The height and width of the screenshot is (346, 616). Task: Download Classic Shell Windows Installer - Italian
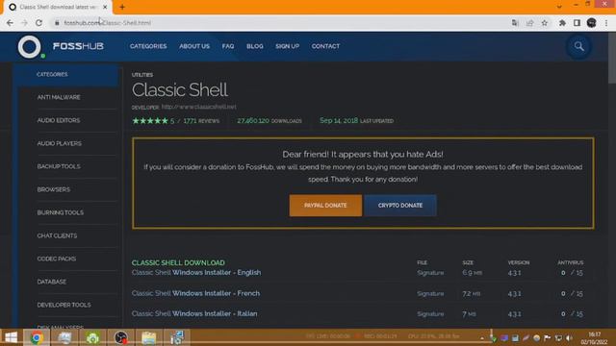[x=194, y=314]
